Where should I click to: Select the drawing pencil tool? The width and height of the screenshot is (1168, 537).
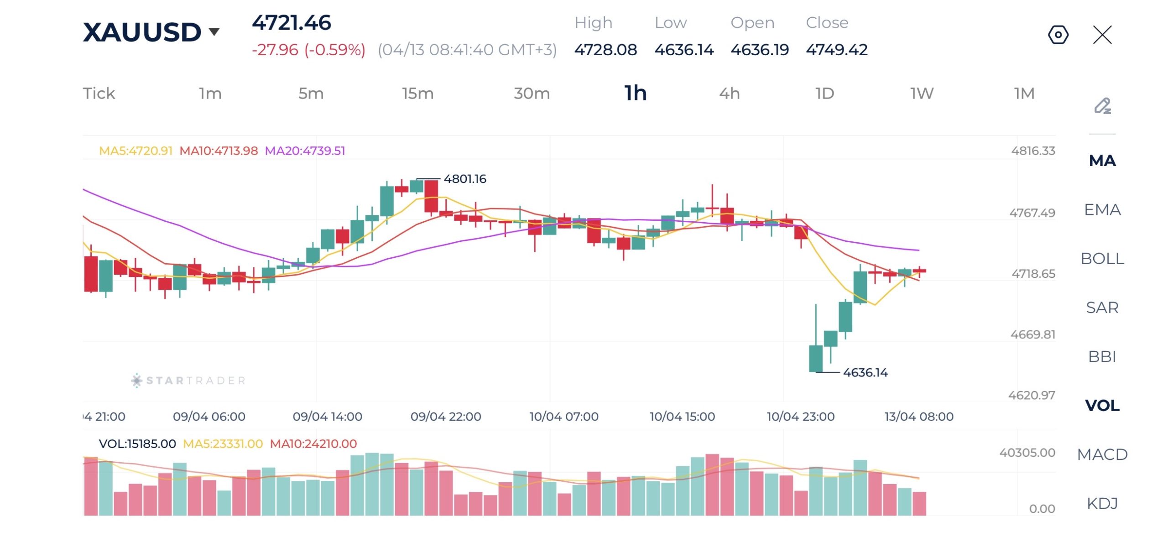pyautogui.click(x=1102, y=106)
